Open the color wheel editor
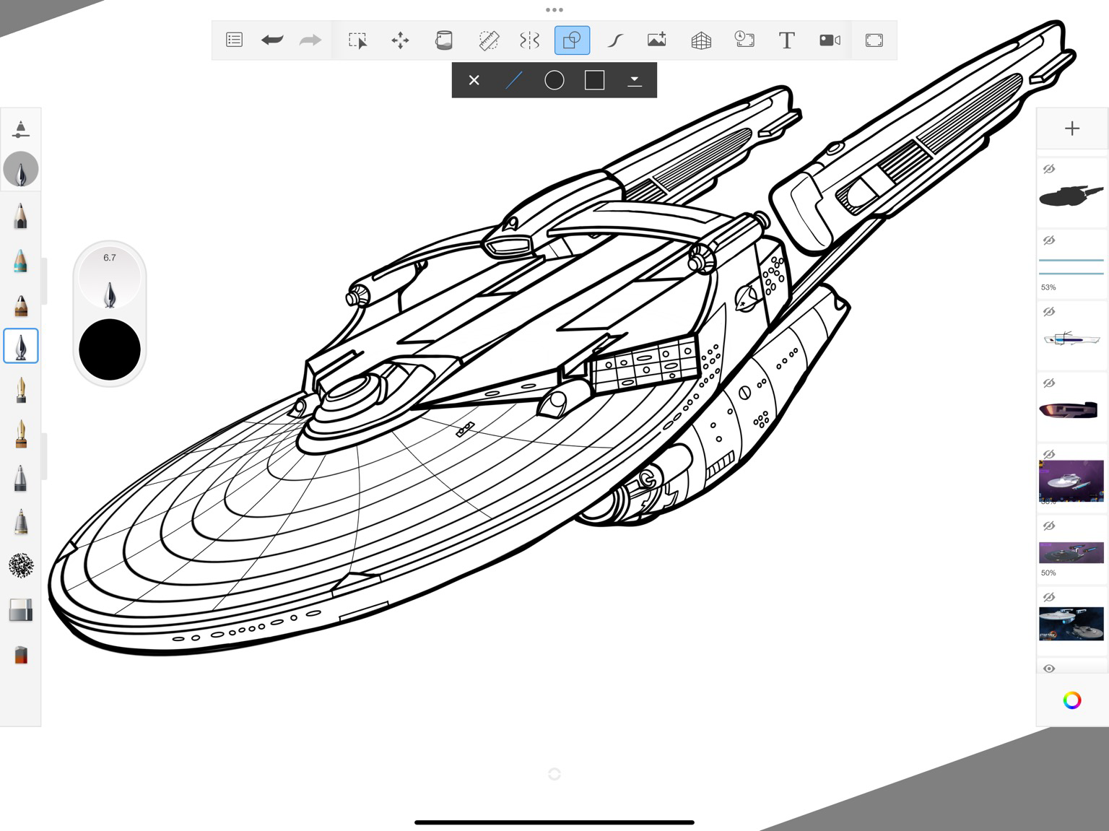Screen dimensions: 1109x831 [1072, 700]
